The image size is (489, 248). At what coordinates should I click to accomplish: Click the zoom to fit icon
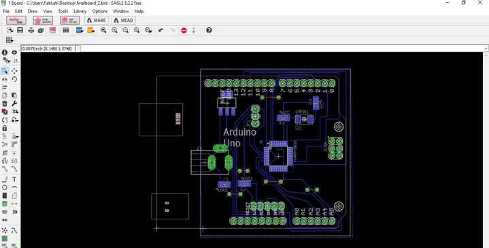[103, 30]
